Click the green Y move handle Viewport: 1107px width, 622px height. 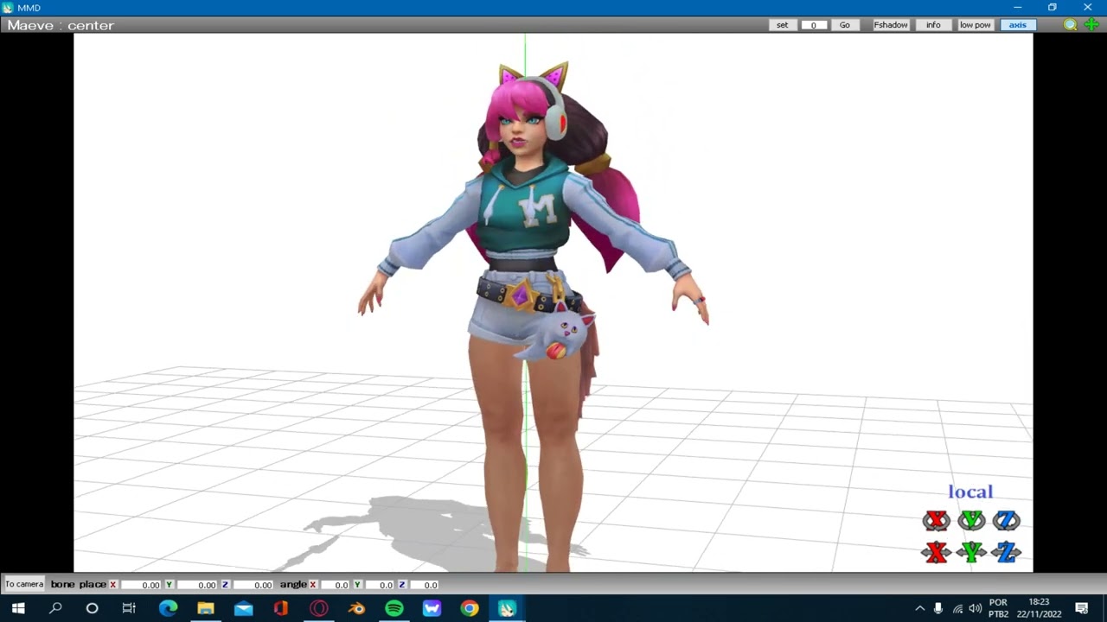[x=971, y=552]
